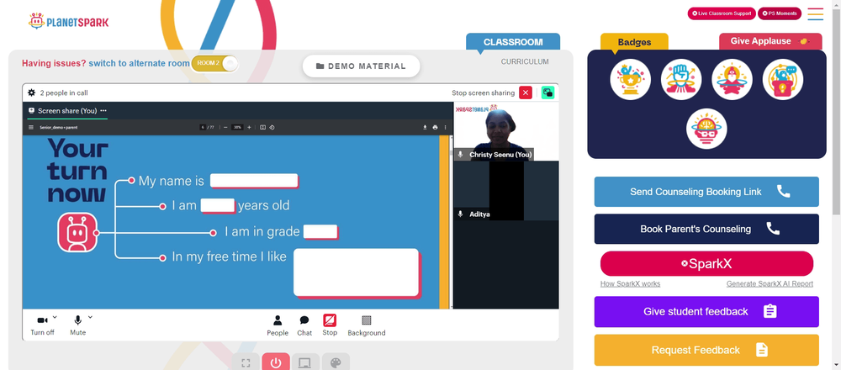Zoom out PDF with minus icon
The image size is (841, 370).
225,128
